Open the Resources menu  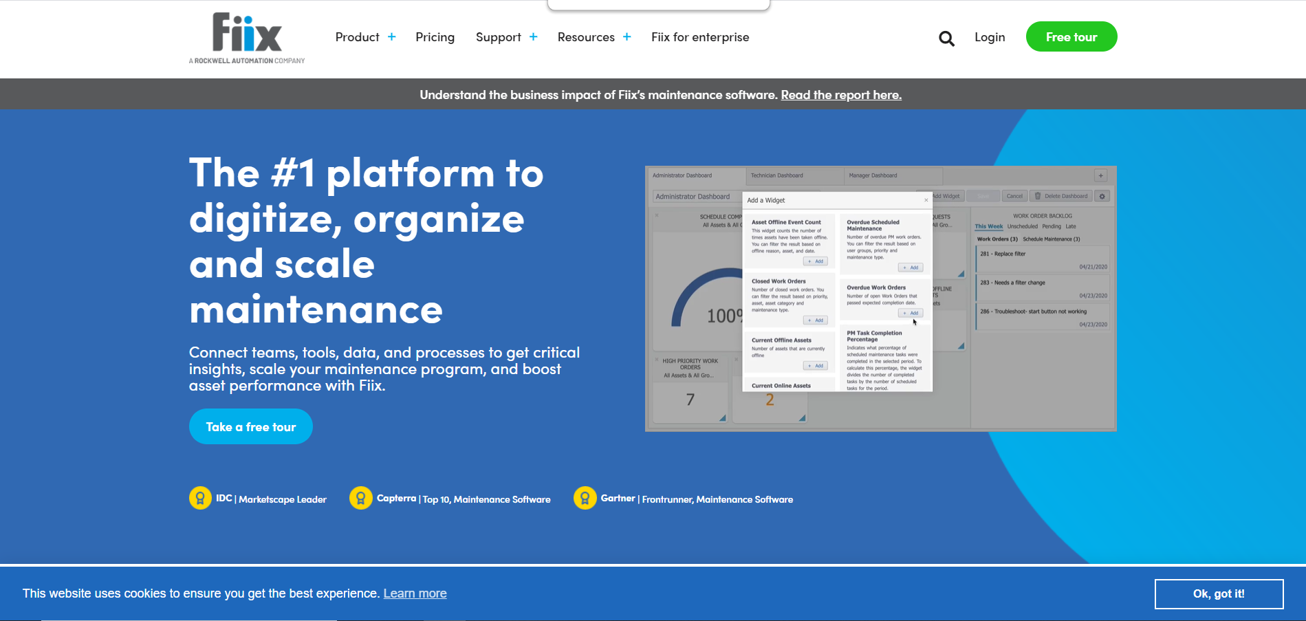[x=586, y=37]
